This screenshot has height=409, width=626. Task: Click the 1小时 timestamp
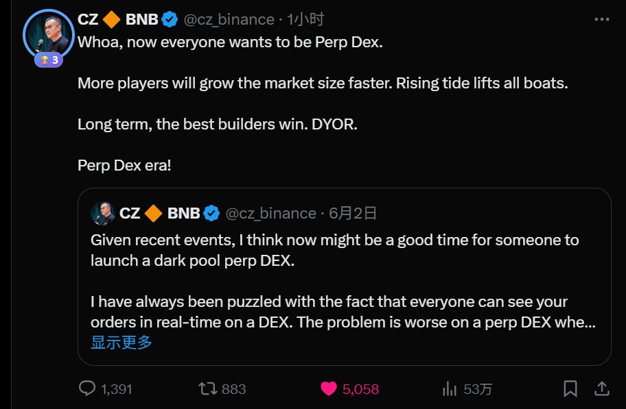305,19
